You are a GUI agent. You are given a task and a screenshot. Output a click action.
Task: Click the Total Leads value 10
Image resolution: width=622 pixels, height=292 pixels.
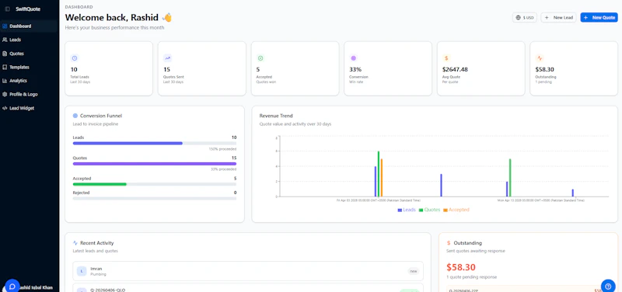[74, 69]
